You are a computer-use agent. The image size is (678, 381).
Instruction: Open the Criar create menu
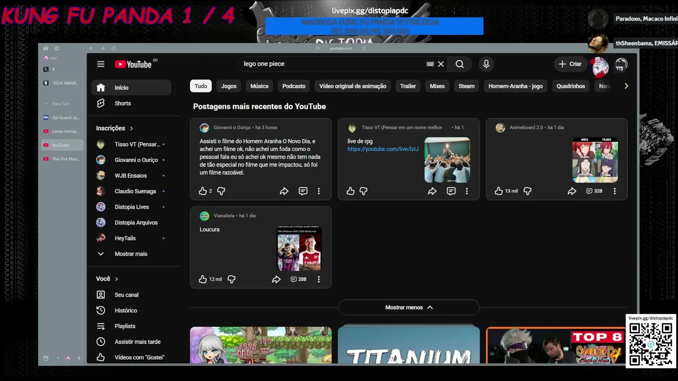570,64
